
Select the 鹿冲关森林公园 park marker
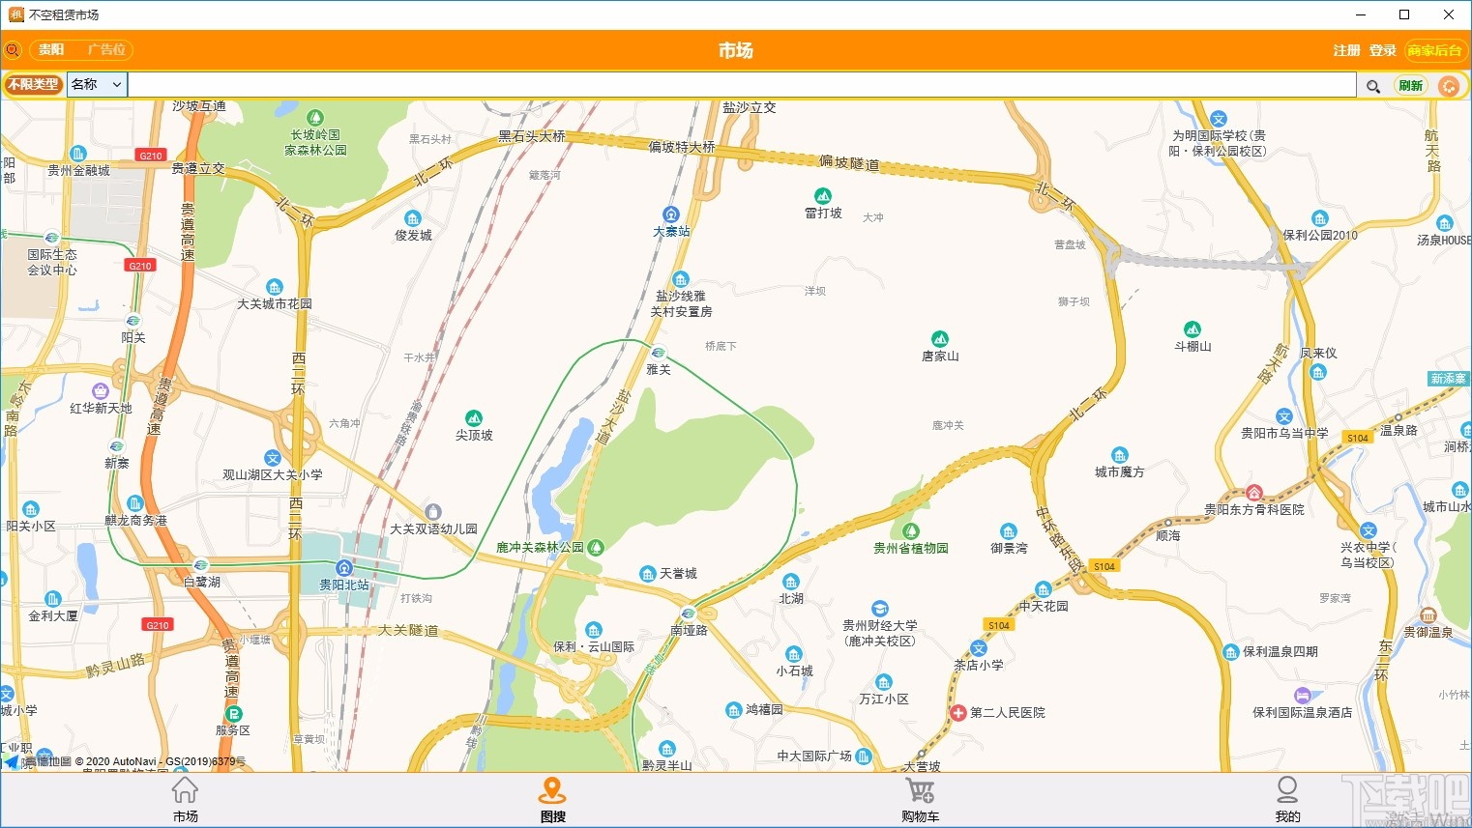click(596, 547)
